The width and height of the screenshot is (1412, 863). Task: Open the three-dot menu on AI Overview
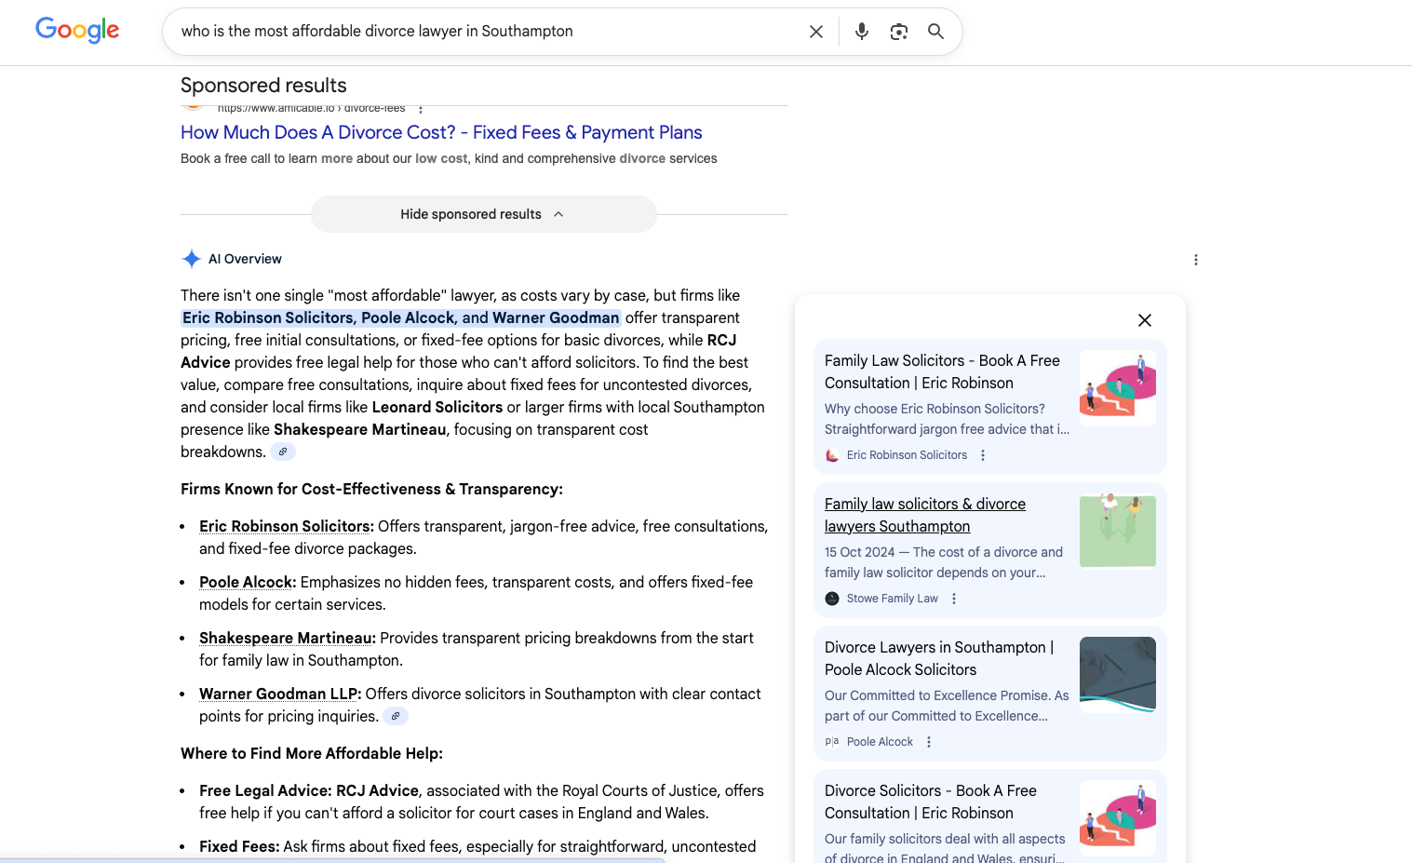tap(1196, 260)
